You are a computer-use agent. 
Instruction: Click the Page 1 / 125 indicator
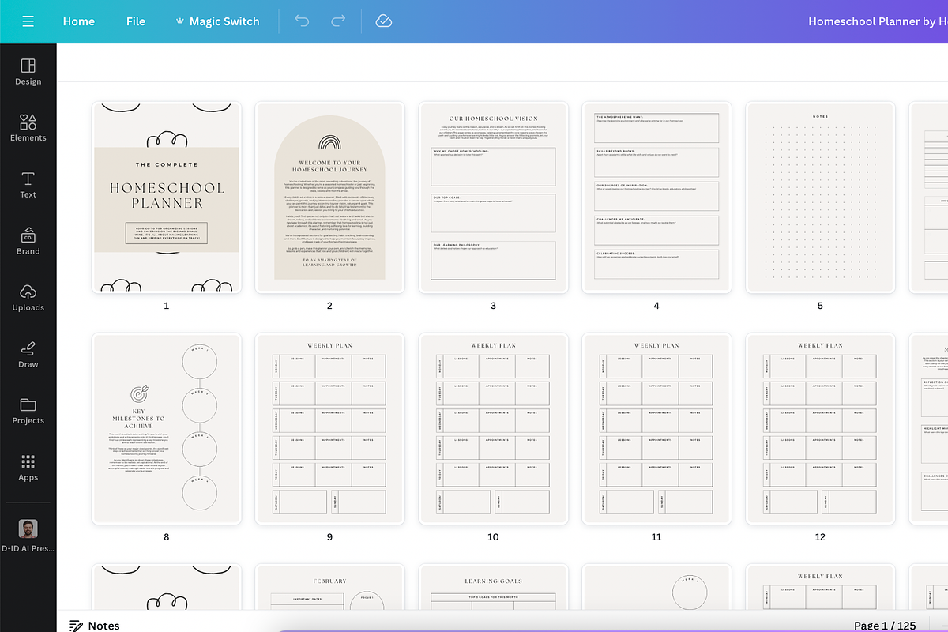pos(885,625)
